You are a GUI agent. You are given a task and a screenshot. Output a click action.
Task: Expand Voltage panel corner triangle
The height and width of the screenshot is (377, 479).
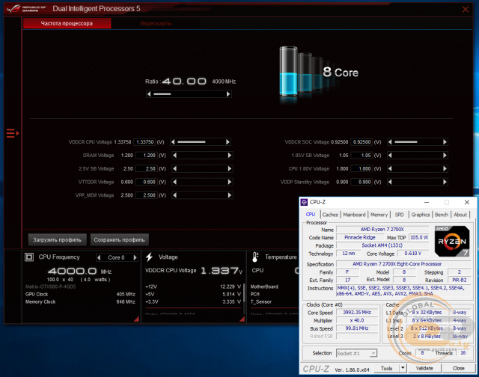[242, 319]
